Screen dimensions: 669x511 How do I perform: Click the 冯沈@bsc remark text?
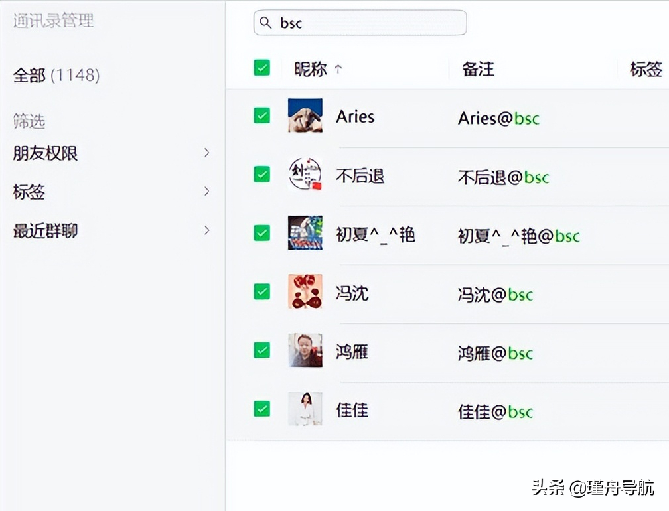[x=495, y=295]
